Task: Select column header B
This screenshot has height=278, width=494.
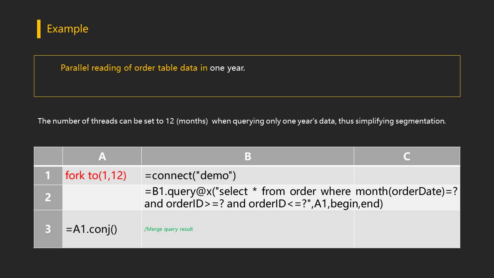Action: pos(247,156)
